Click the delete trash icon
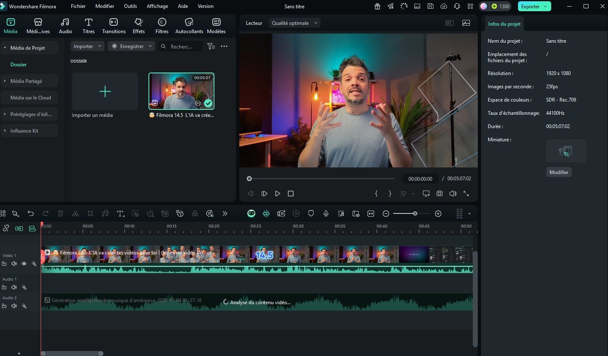The width and height of the screenshot is (608, 356). (x=61, y=213)
